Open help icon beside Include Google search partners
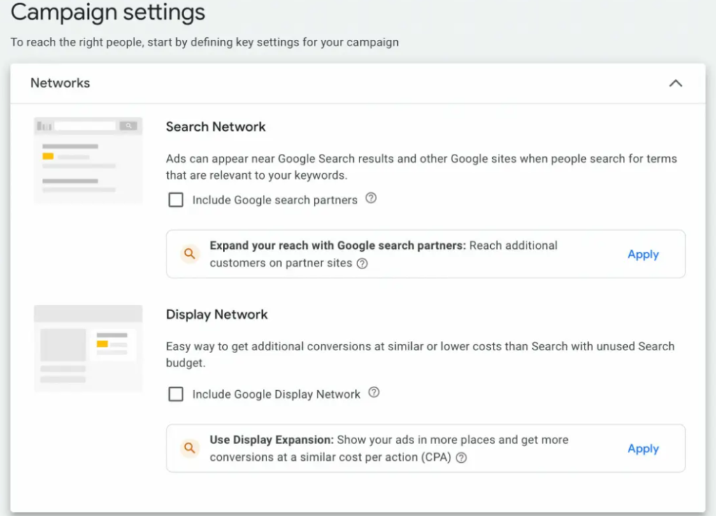The height and width of the screenshot is (516, 716). pyautogui.click(x=371, y=198)
